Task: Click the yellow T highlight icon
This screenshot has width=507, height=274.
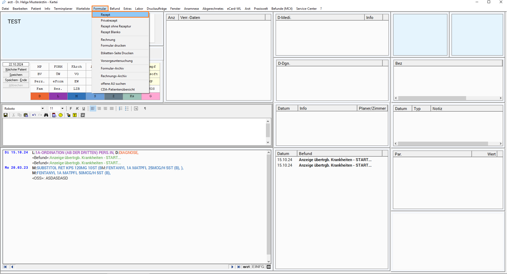Action: (x=75, y=115)
